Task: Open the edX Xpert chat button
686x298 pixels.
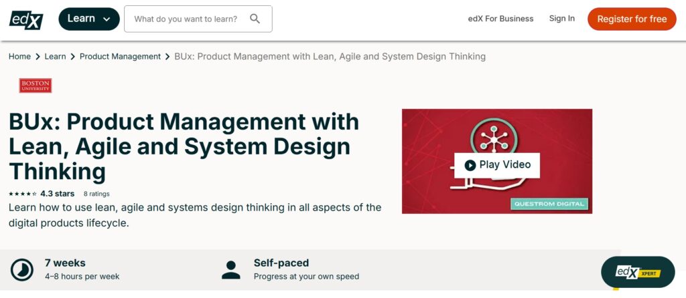Action: [x=638, y=272]
